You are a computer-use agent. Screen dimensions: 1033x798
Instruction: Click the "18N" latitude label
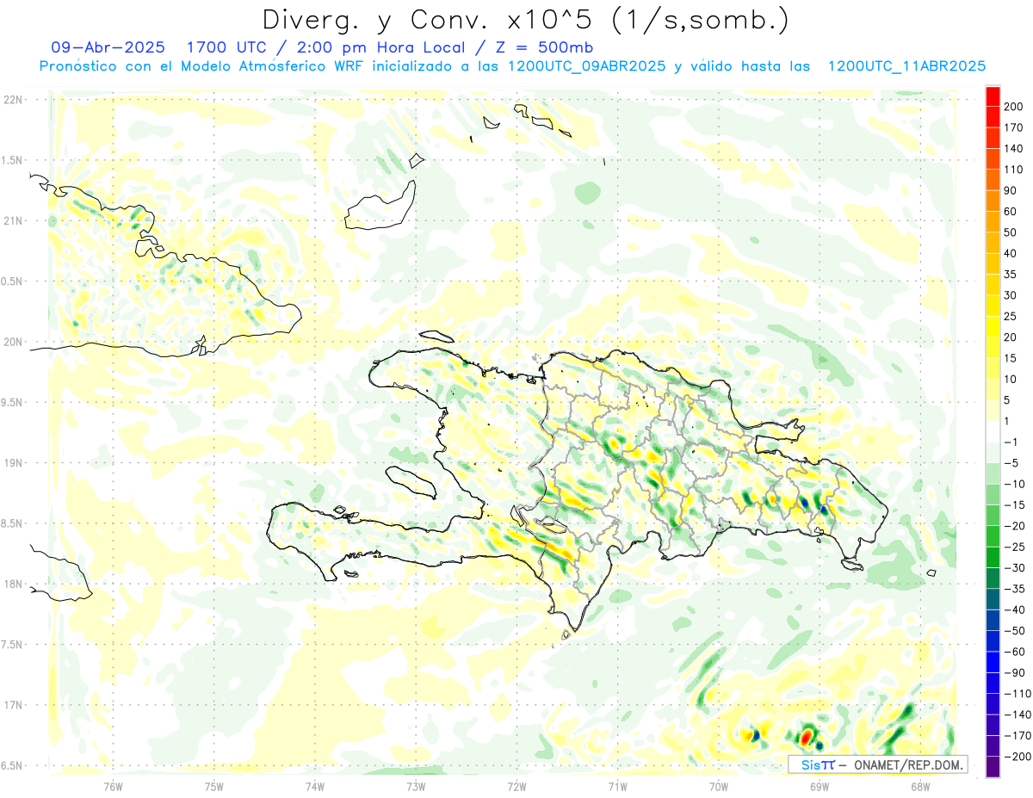tap(12, 584)
